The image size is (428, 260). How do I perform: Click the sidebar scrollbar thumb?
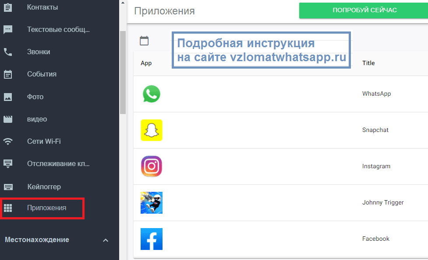(x=123, y=73)
